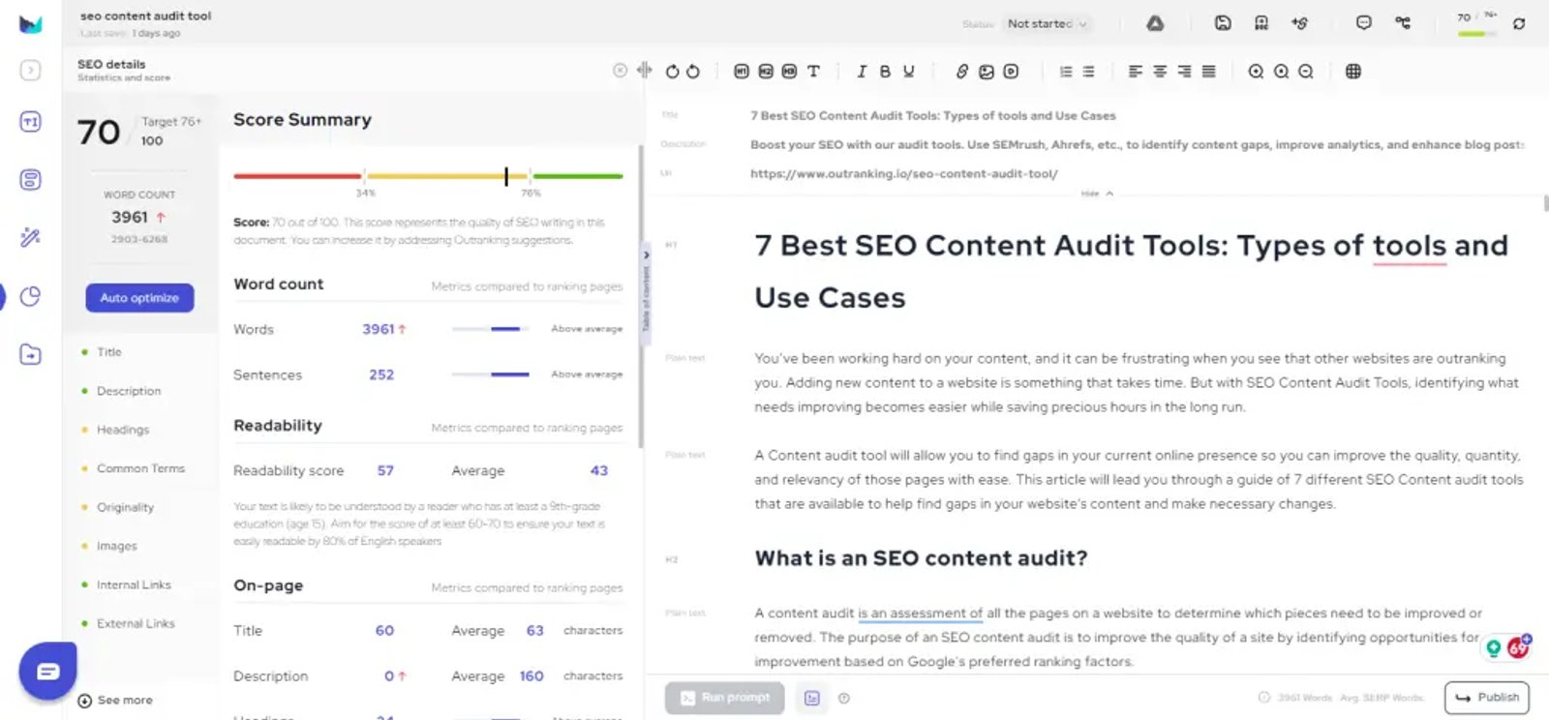Select Headings in SEO checklist
This screenshot has width=1549, height=720.
123,430
